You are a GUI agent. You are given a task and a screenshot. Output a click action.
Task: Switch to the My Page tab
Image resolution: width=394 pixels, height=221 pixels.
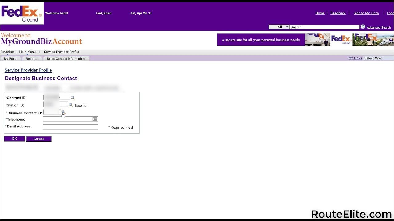click(x=10, y=59)
